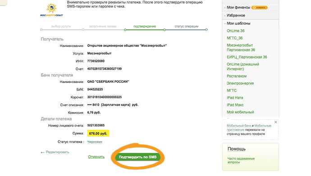
Task: Open the OnLime 36 template
Action: click(235, 31)
